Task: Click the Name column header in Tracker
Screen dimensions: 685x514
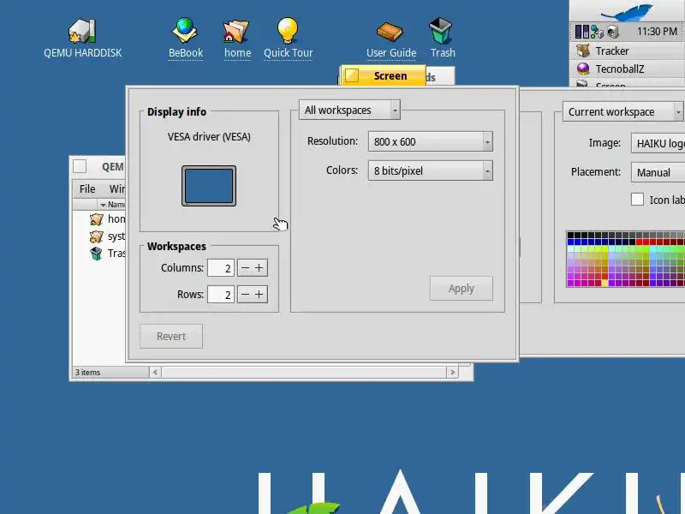Action: pyautogui.click(x=112, y=204)
